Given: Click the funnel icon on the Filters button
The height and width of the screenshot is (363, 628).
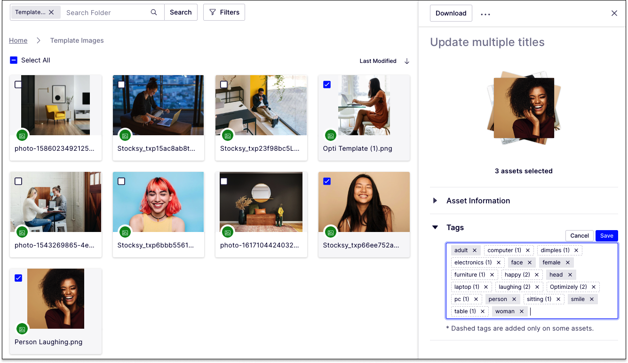Looking at the screenshot, I should point(213,12).
